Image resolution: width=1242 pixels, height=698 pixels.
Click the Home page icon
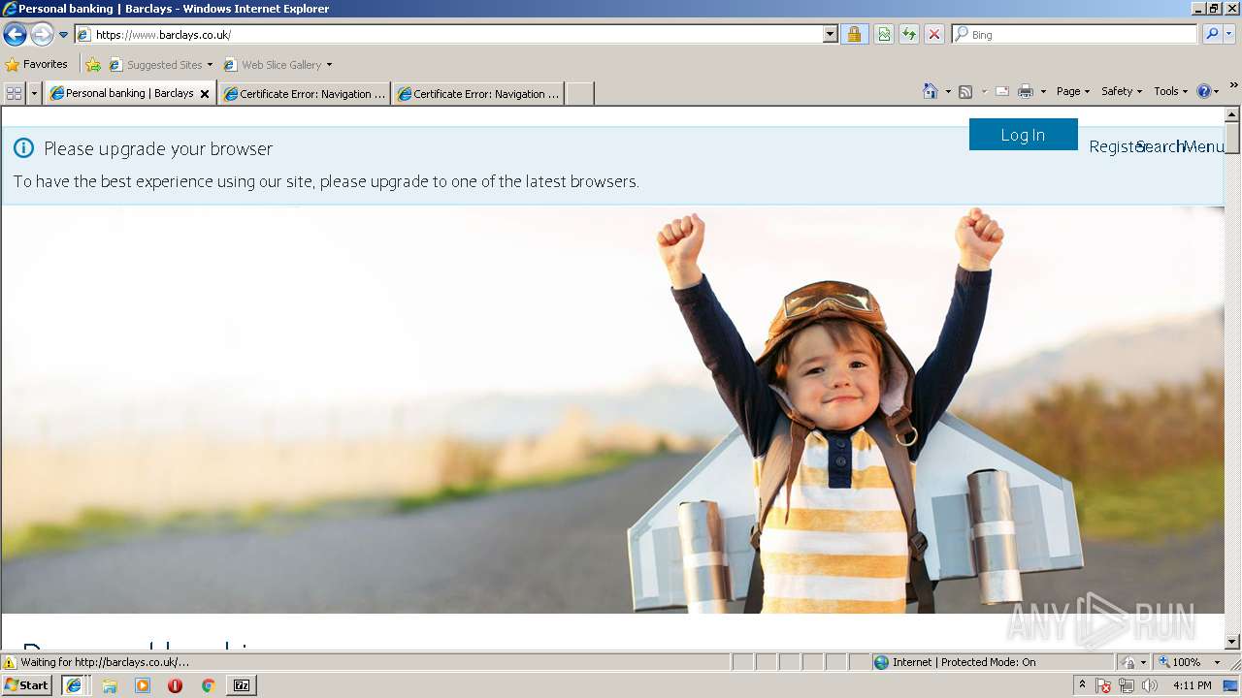[930, 91]
